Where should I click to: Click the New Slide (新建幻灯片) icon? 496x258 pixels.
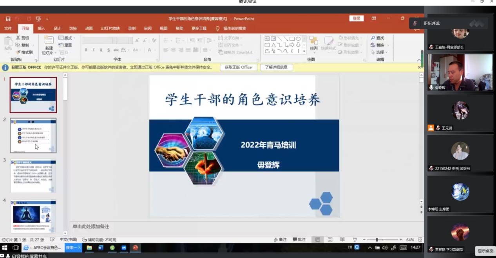pyautogui.click(x=49, y=40)
